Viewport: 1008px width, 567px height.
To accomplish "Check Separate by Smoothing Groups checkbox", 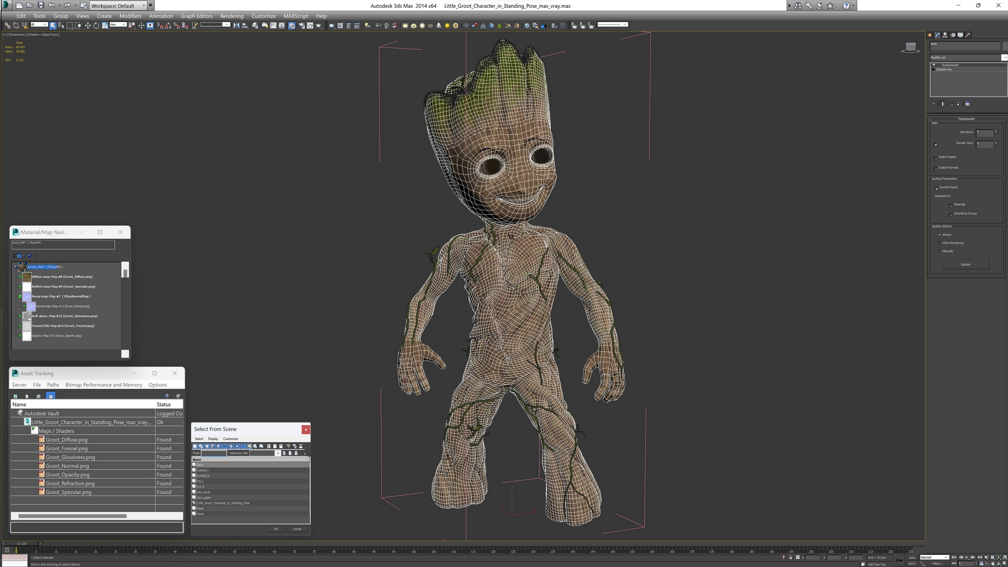I will pos(951,215).
